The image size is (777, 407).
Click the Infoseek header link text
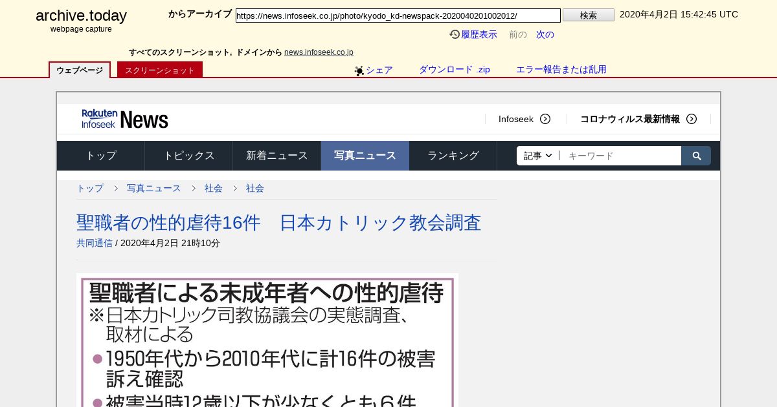[516, 119]
